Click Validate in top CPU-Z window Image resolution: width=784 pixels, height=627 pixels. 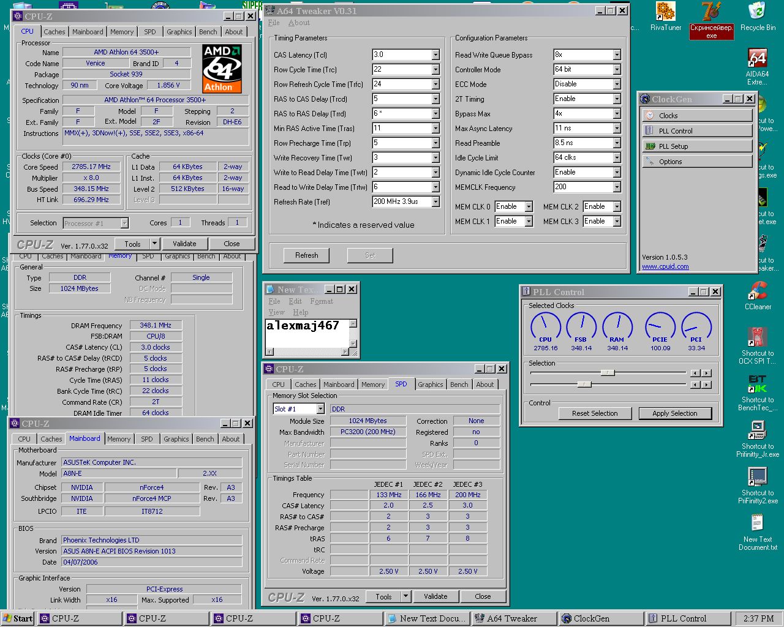[184, 244]
